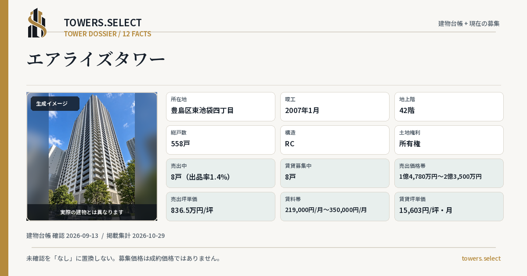
Task: Select the 竣工 2007年1月 card
Action: click(335, 106)
